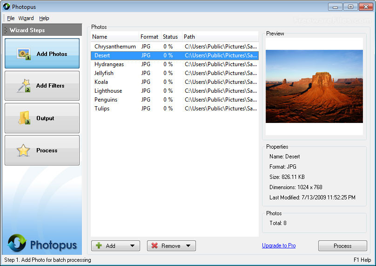The height and width of the screenshot is (266, 376).
Task: Click the Process button at bottom right
Action: point(342,246)
